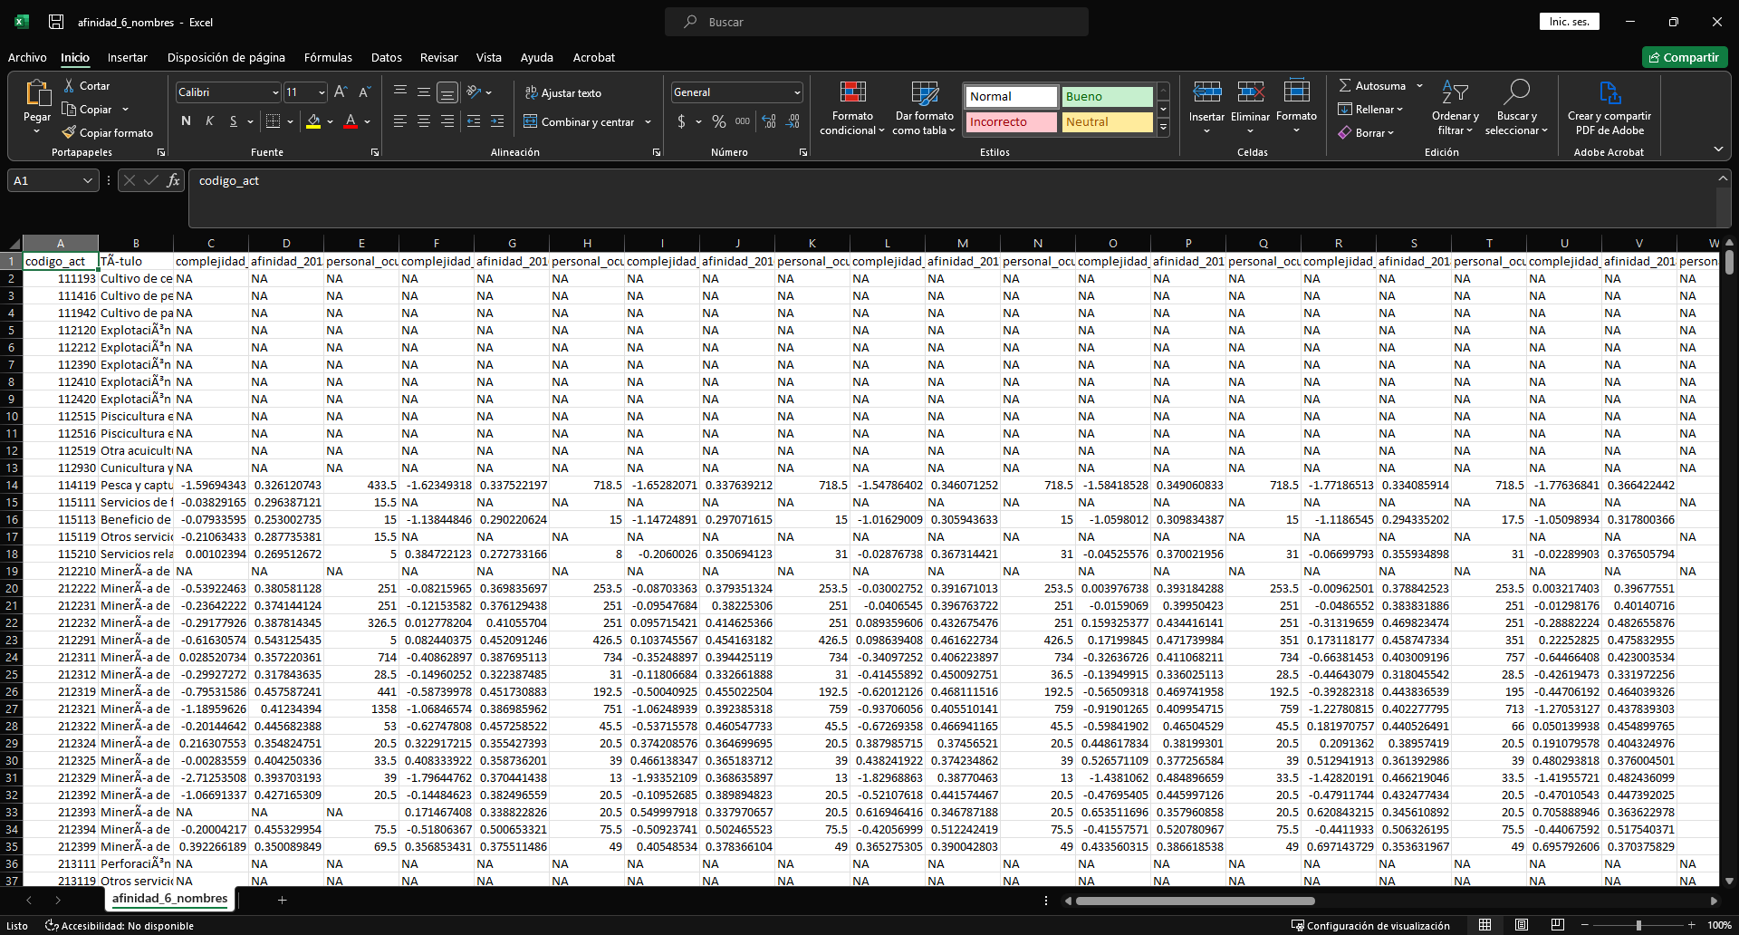Click the green Compartir button

[1685, 57]
